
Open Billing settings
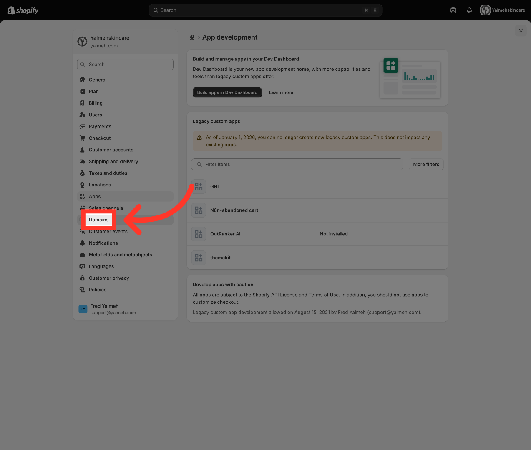coord(125,103)
